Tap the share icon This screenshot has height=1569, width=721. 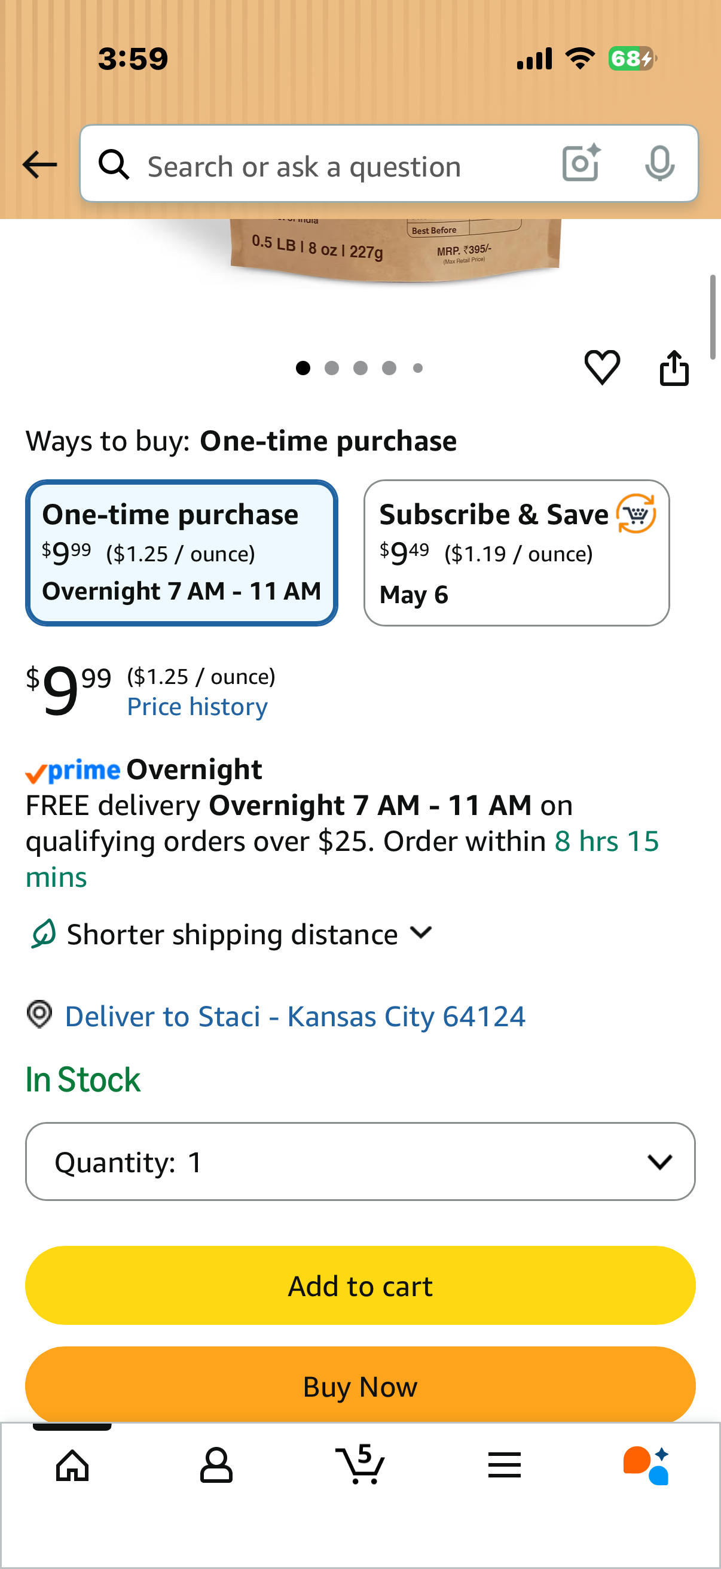click(x=674, y=367)
